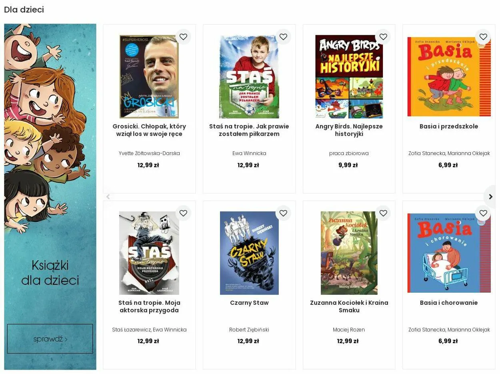Add Staś aktorska przygoda to wishlist heart
The height and width of the screenshot is (374, 500).
coord(183,213)
